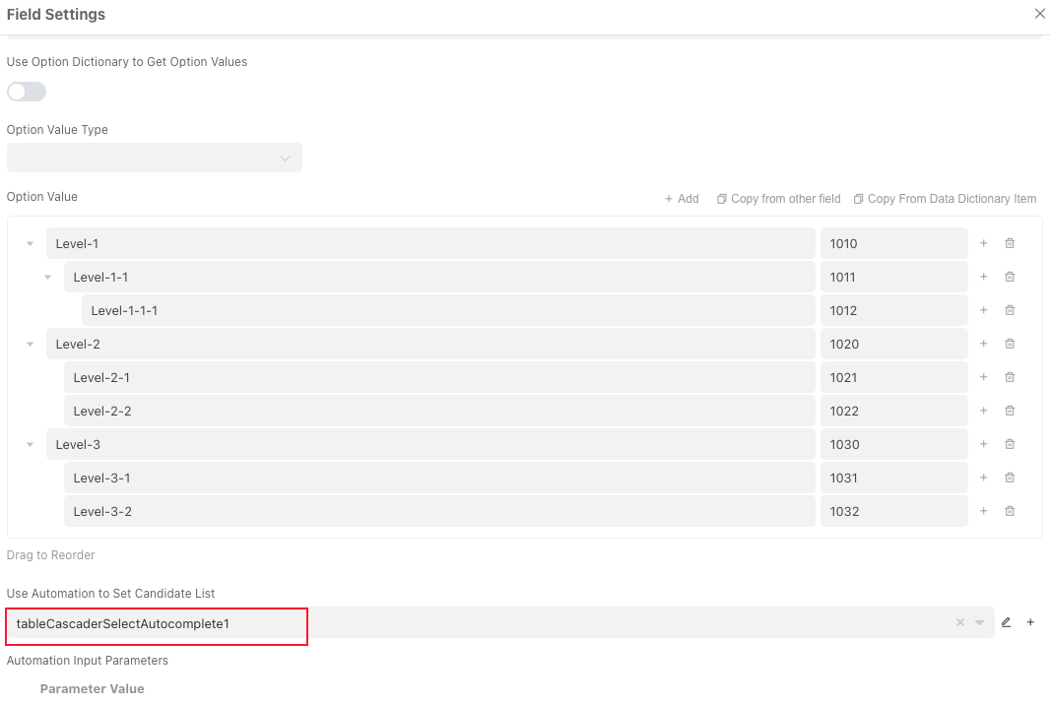Delete the Level-2-2 option row
1050x704 pixels.
[x=1010, y=411]
